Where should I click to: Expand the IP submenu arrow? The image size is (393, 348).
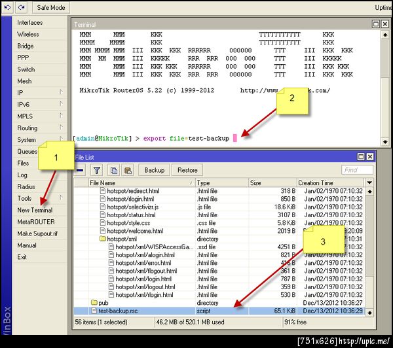pyautogui.click(x=61, y=92)
